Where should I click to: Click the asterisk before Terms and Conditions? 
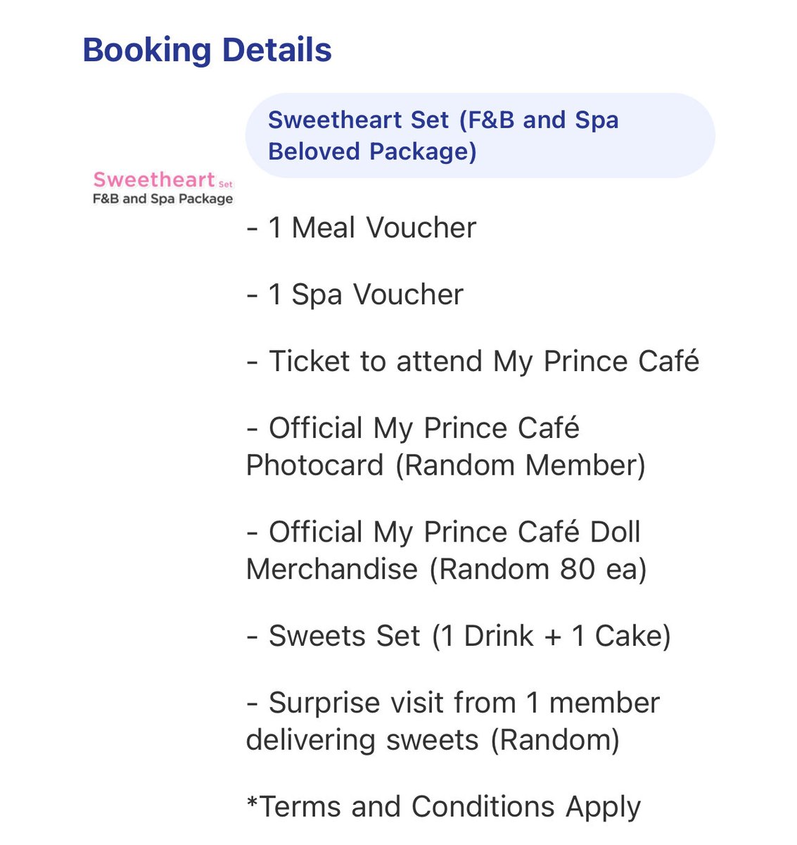click(253, 801)
